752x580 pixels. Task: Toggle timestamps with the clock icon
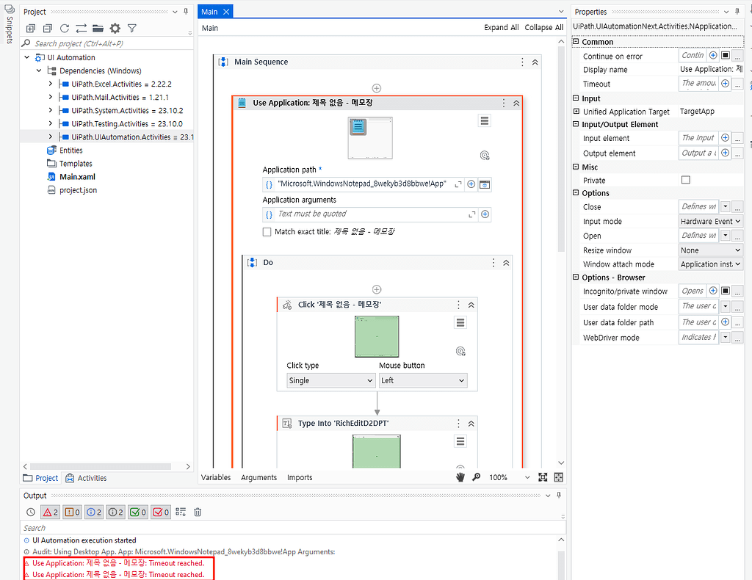tap(30, 512)
